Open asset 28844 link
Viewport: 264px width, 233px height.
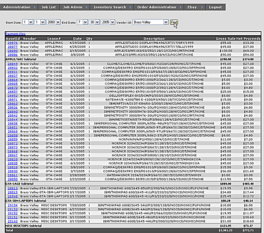click(x=12, y=120)
